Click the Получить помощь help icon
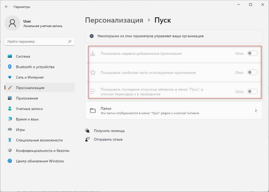269x192 pixels. coord(87,131)
